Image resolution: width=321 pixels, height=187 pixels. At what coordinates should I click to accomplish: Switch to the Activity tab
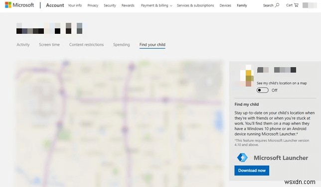pos(23,45)
